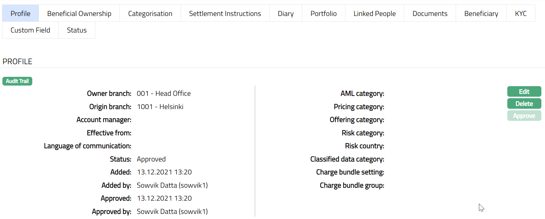Click the Audit Trail button
Screen dimensions: 545x219
[17, 81]
